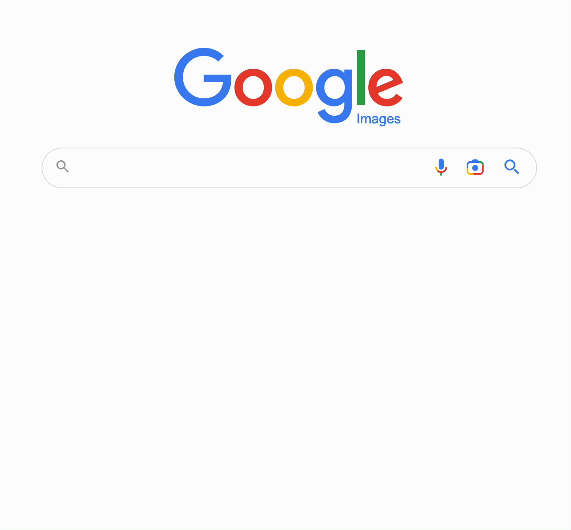The height and width of the screenshot is (530, 571).
Task: Click the red letter e in logo
Action: click(x=385, y=87)
